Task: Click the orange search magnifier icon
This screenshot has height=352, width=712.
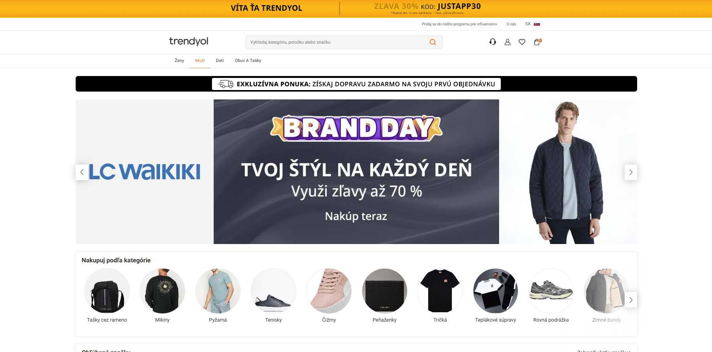Action: 433,42
